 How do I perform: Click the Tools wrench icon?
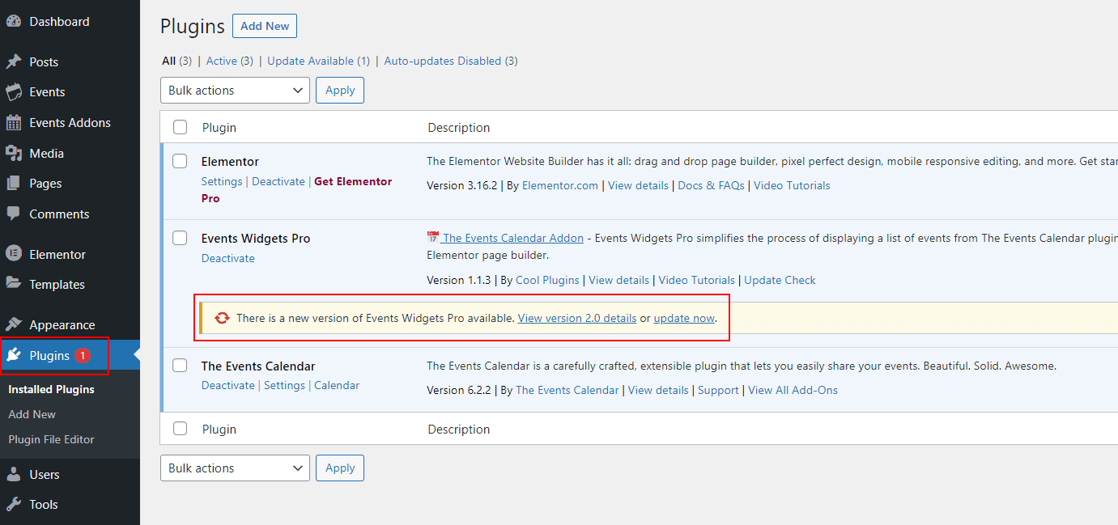[14, 505]
